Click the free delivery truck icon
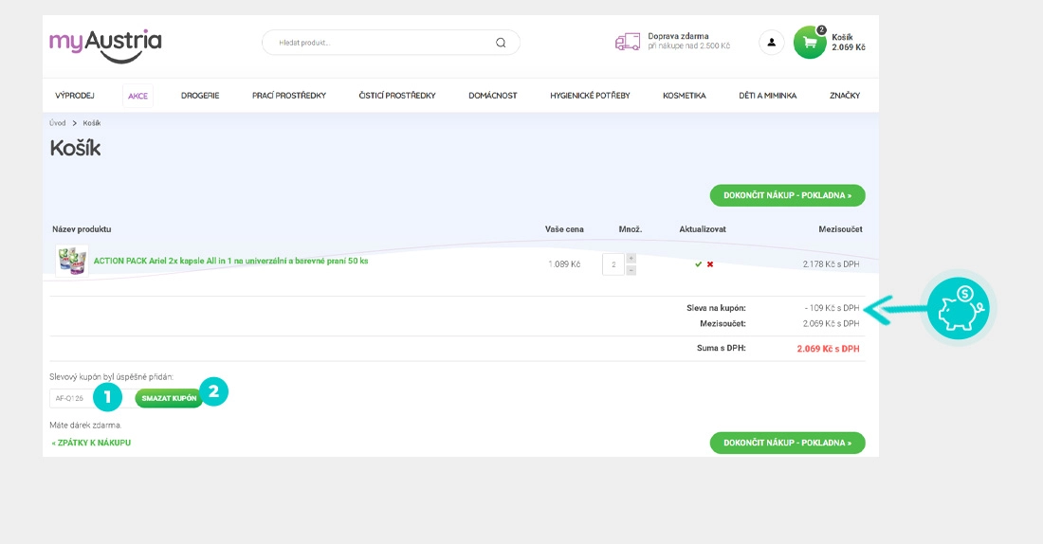 tap(628, 42)
